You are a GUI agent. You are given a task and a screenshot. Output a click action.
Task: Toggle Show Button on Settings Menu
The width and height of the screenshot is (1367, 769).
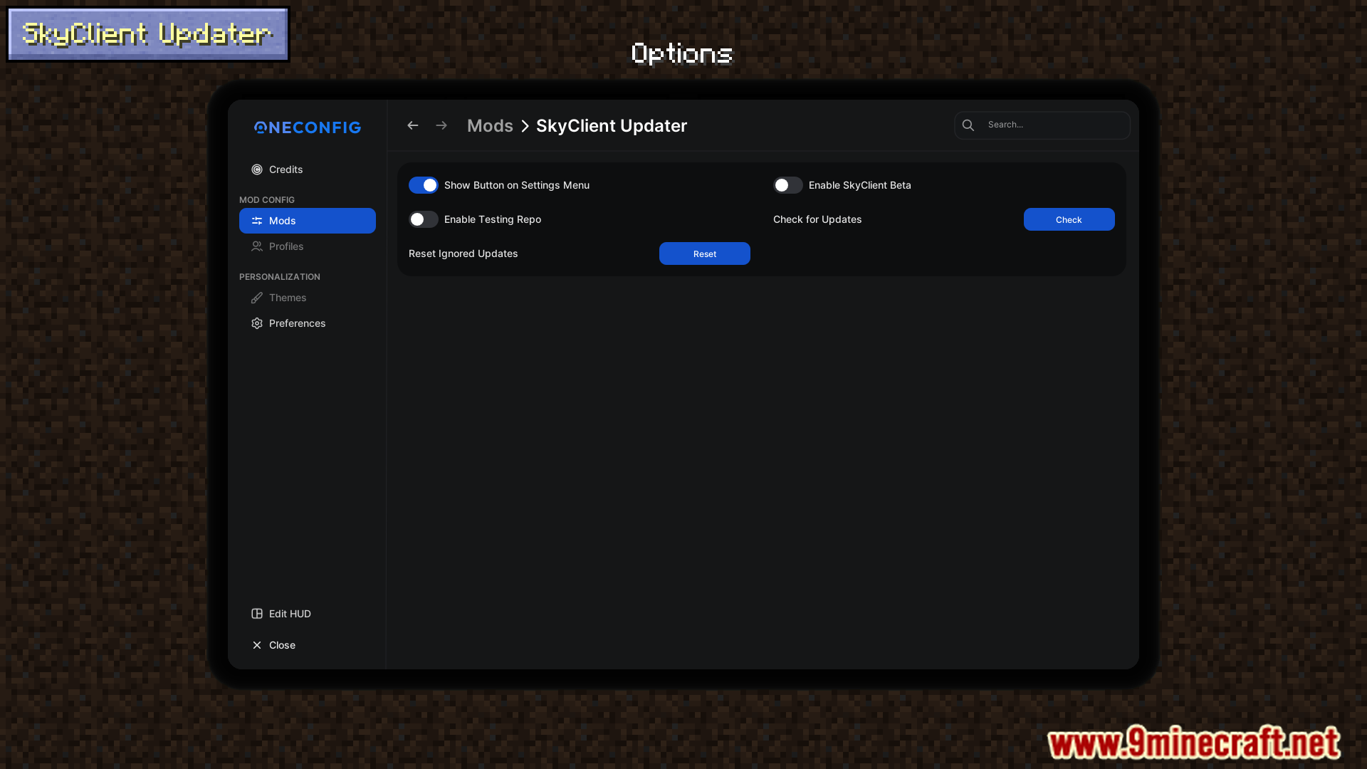pos(424,185)
